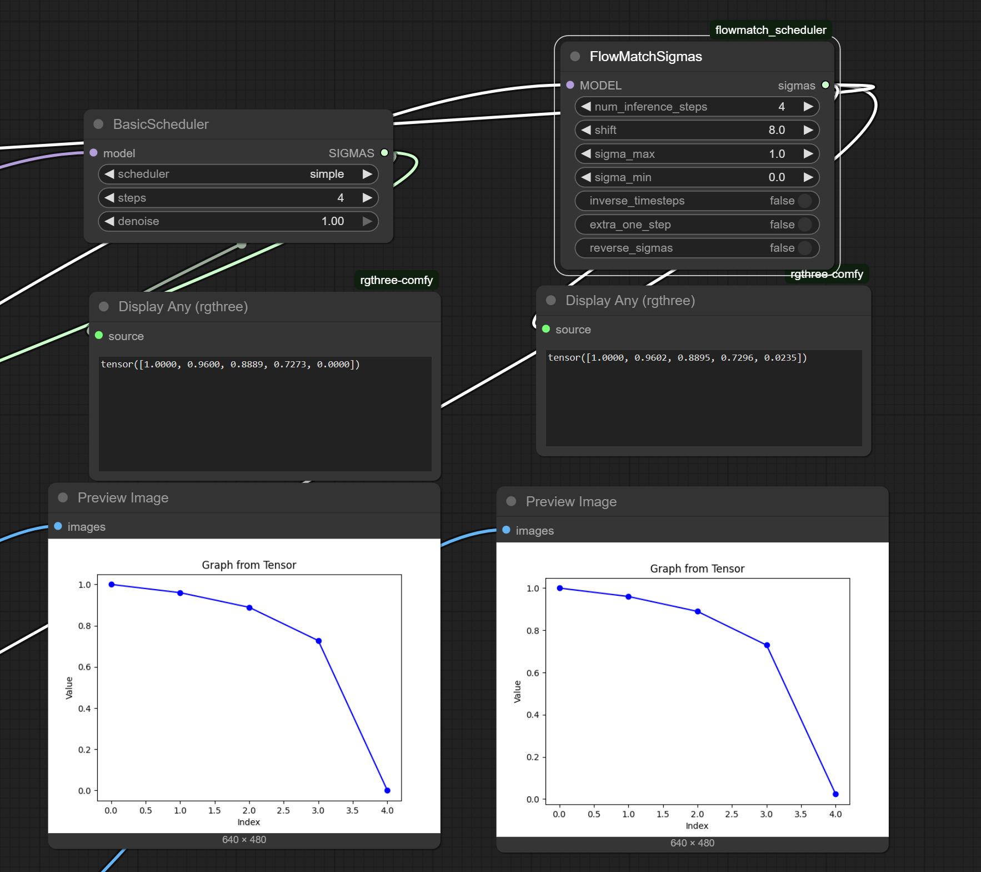Click the right Display Any tensor output text box
Viewport: 981px width, 872px height.
[704, 398]
